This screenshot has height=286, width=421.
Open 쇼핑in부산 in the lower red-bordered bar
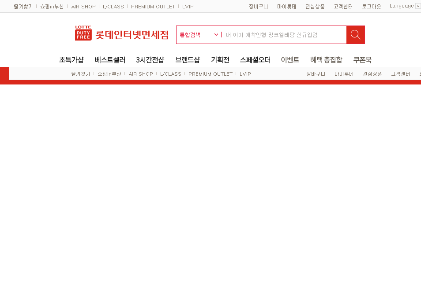(x=109, y=74)
